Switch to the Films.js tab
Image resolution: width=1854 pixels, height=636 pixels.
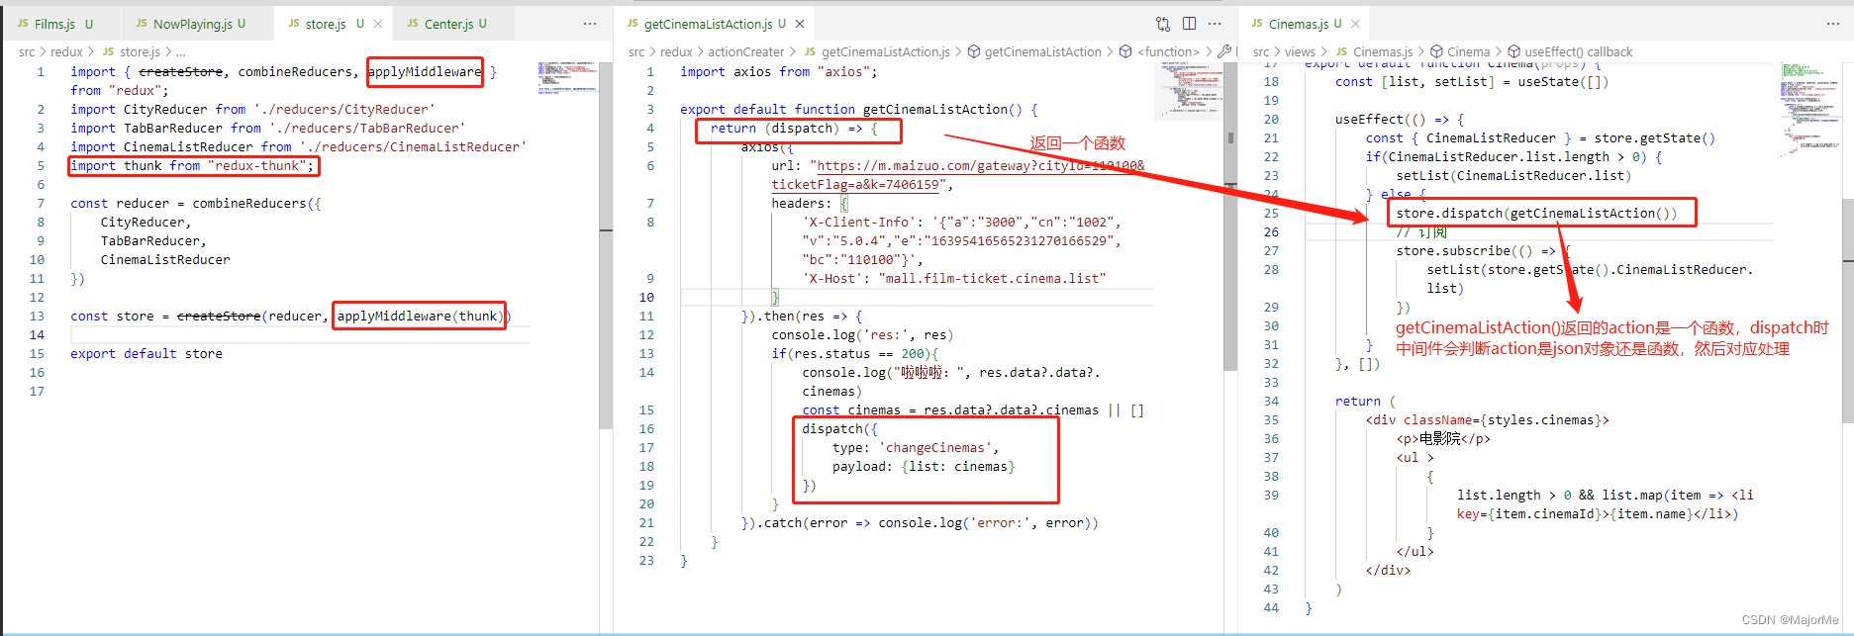55,24
